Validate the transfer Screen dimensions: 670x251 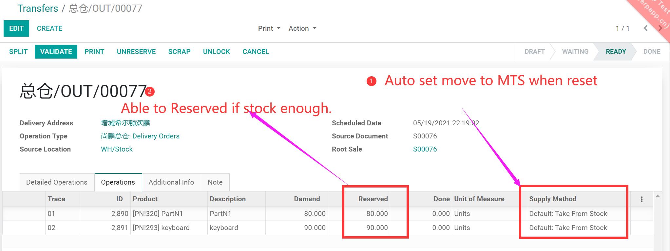click(56, 52)
